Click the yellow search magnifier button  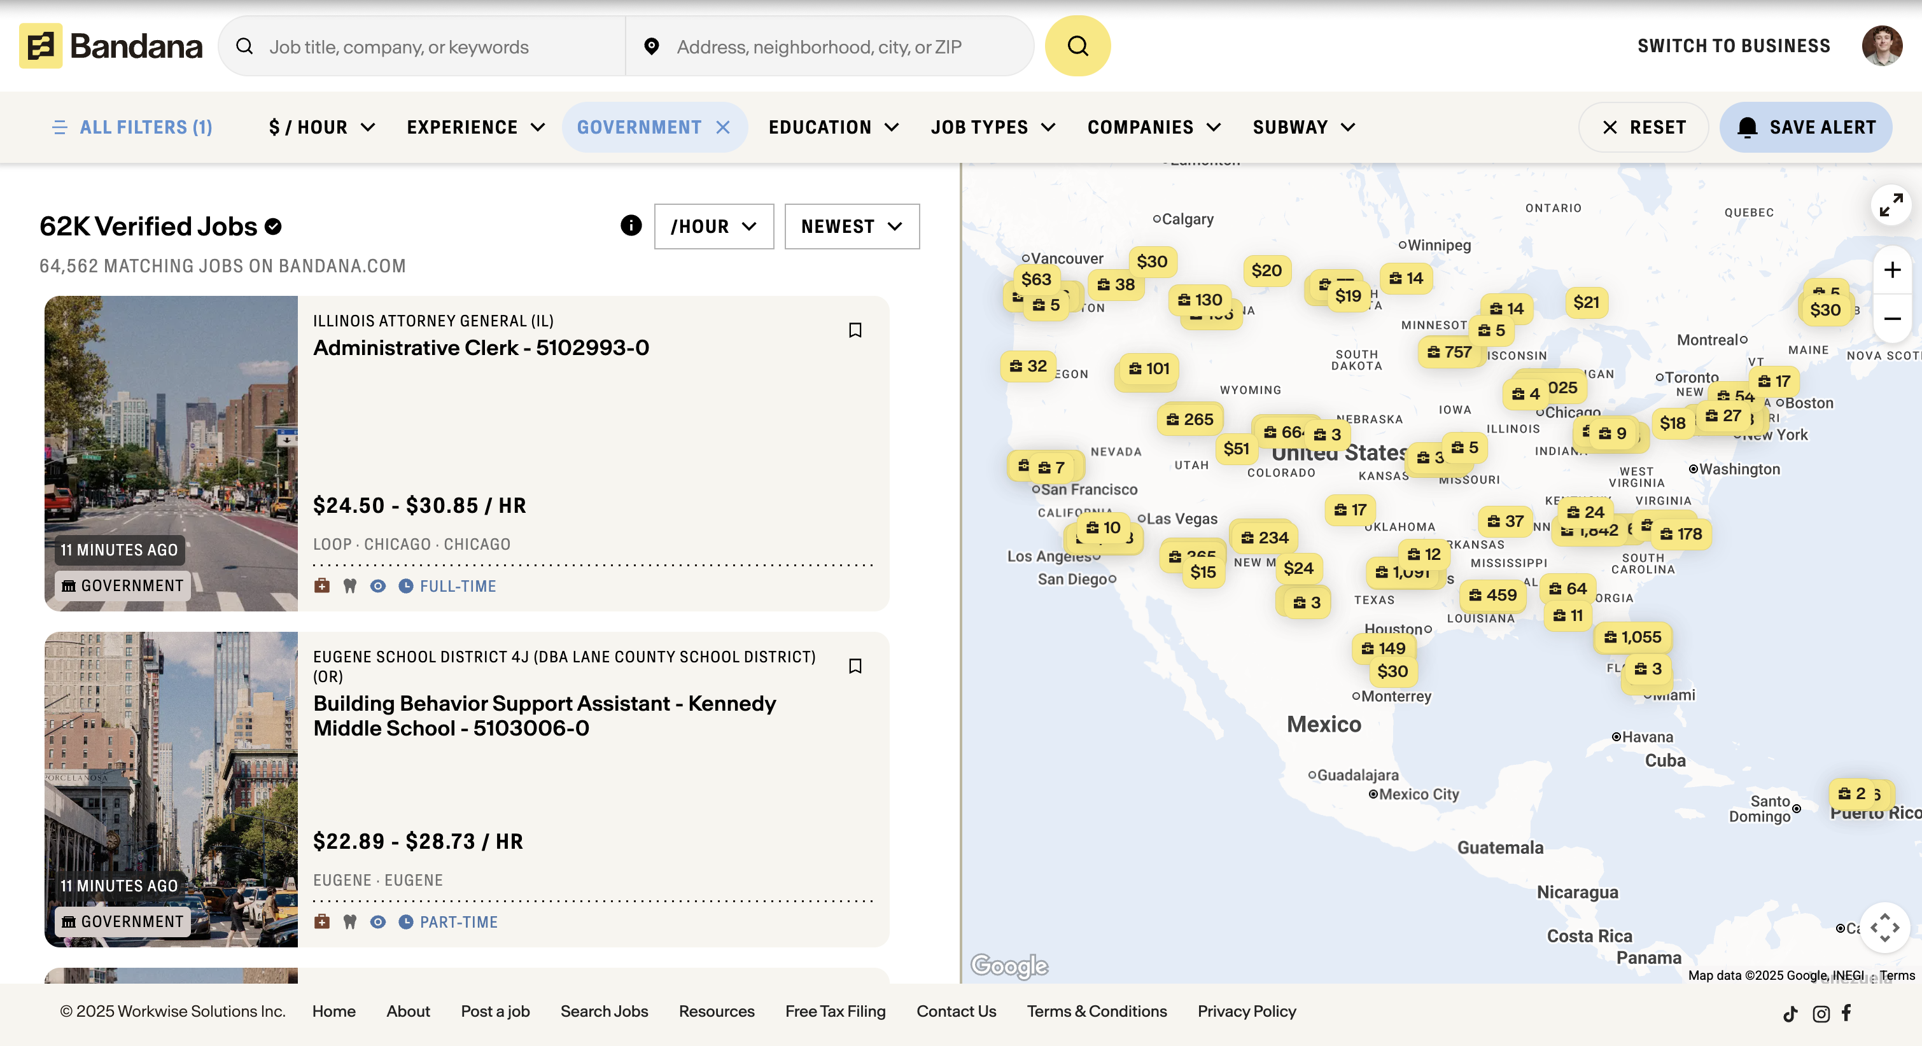[x=1077, y=46]
